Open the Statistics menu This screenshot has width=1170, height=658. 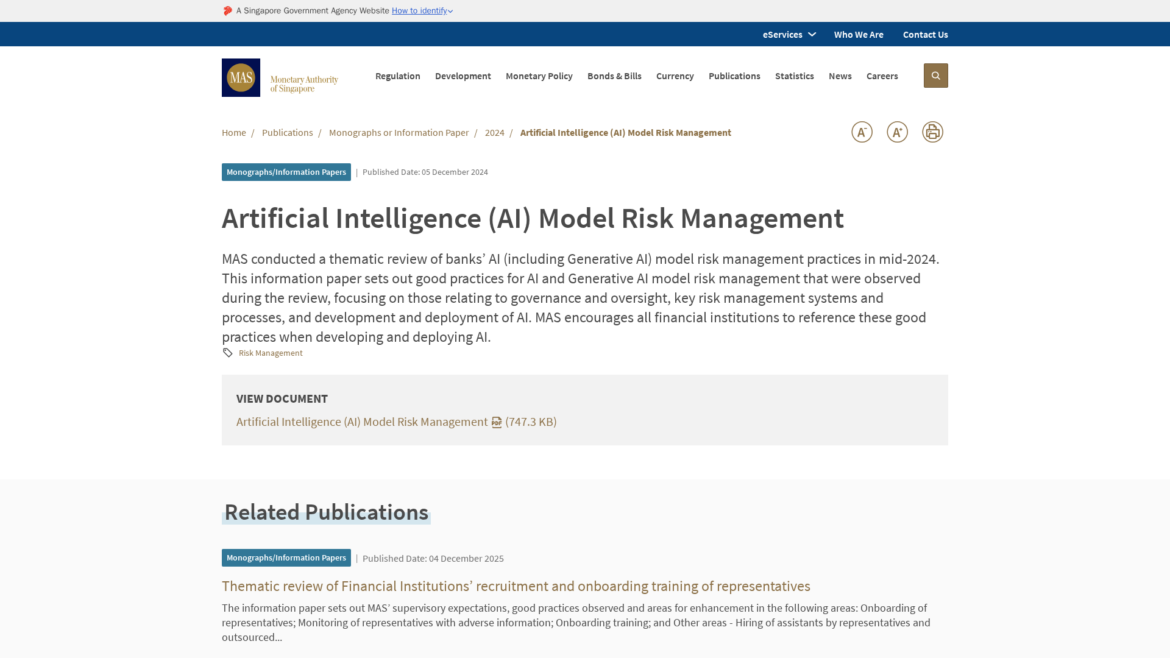tap(794, 76)
